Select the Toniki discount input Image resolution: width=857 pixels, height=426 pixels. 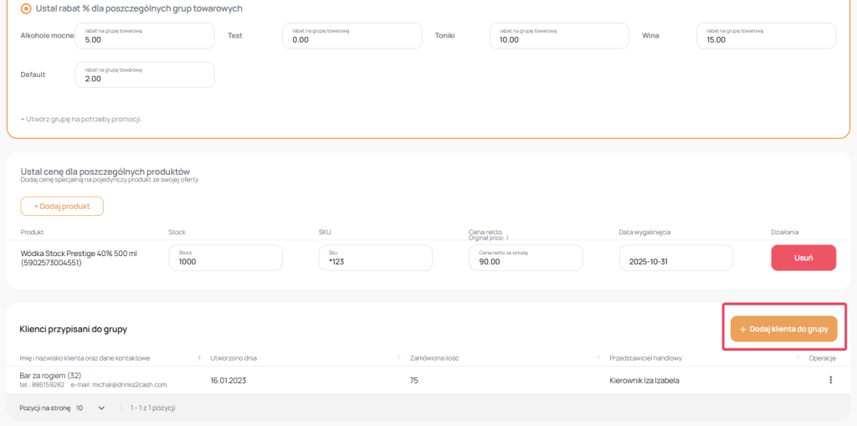tap(559, 36)
